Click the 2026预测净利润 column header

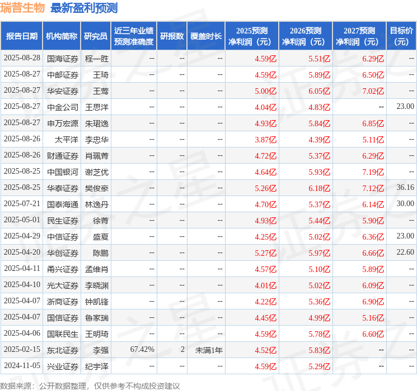(306, 36)
